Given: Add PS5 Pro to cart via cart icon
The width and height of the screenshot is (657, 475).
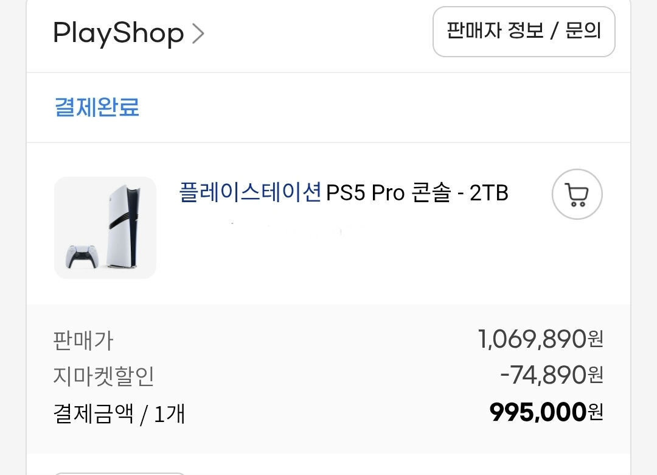Looking at the screenshot, I should (x=577, y=194).
